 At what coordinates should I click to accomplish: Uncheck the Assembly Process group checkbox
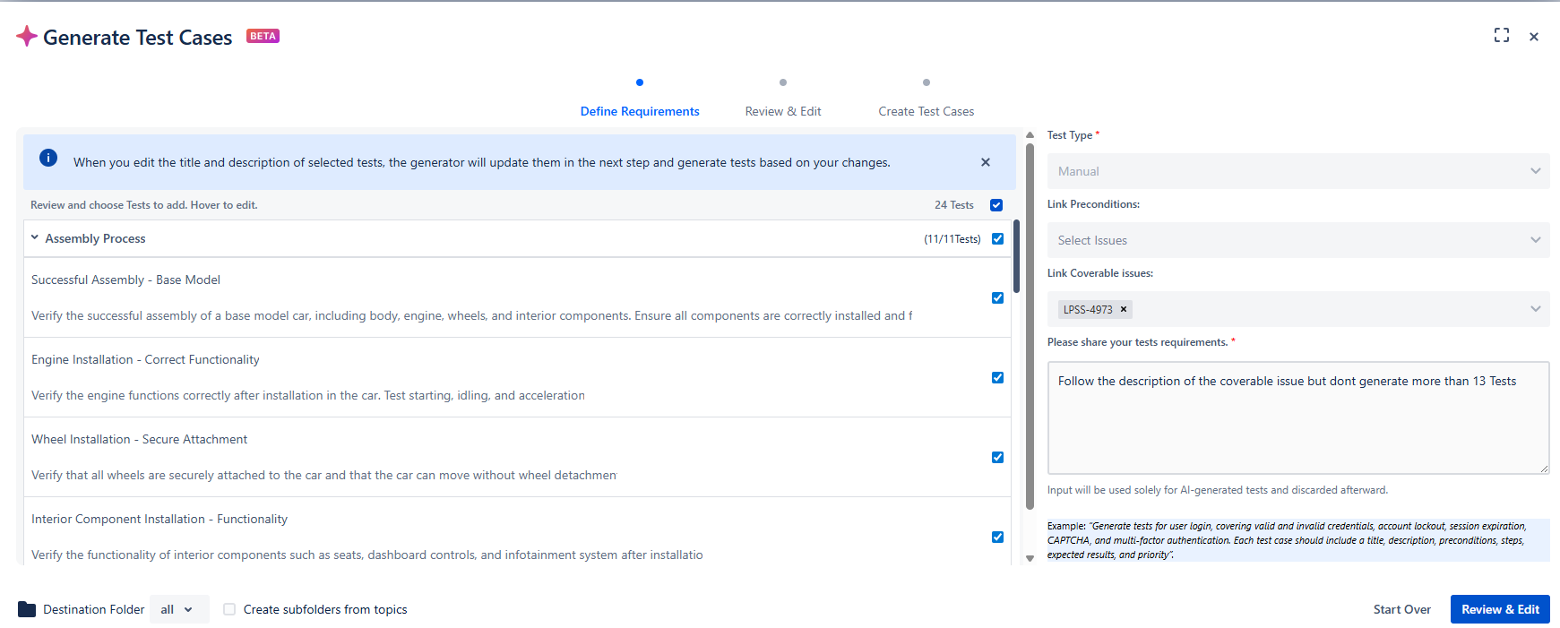coord(997,239)
